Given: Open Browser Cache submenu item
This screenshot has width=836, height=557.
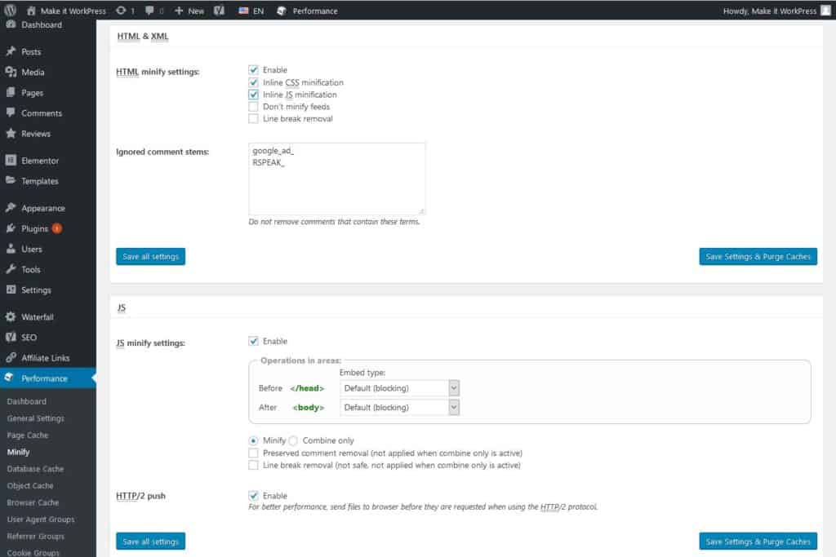Looking at the screenshot, I should click(33, 502).
